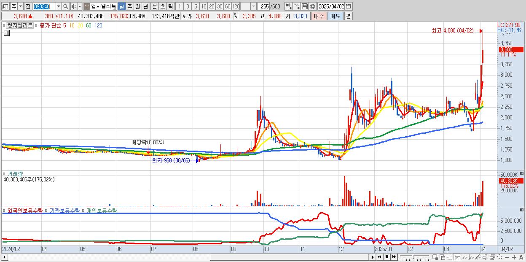Screen dimensions: 526x262
Task: Open chart settings gear icon
Action: coord(313,6)
